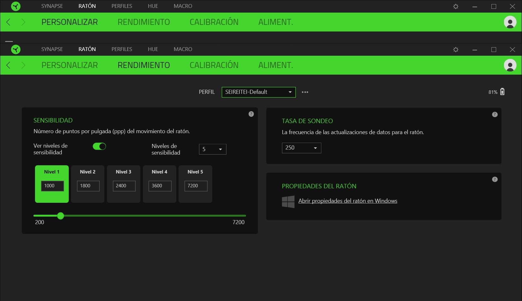Maximize the front Razer window
The width and height of the screenshot is (522, 301).
pyautogui.click(x=494, y=50)
